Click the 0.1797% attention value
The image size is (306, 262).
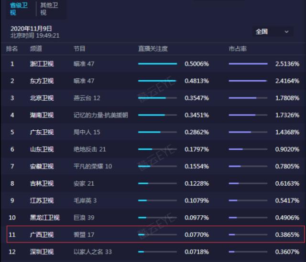[x=197, y=149]
